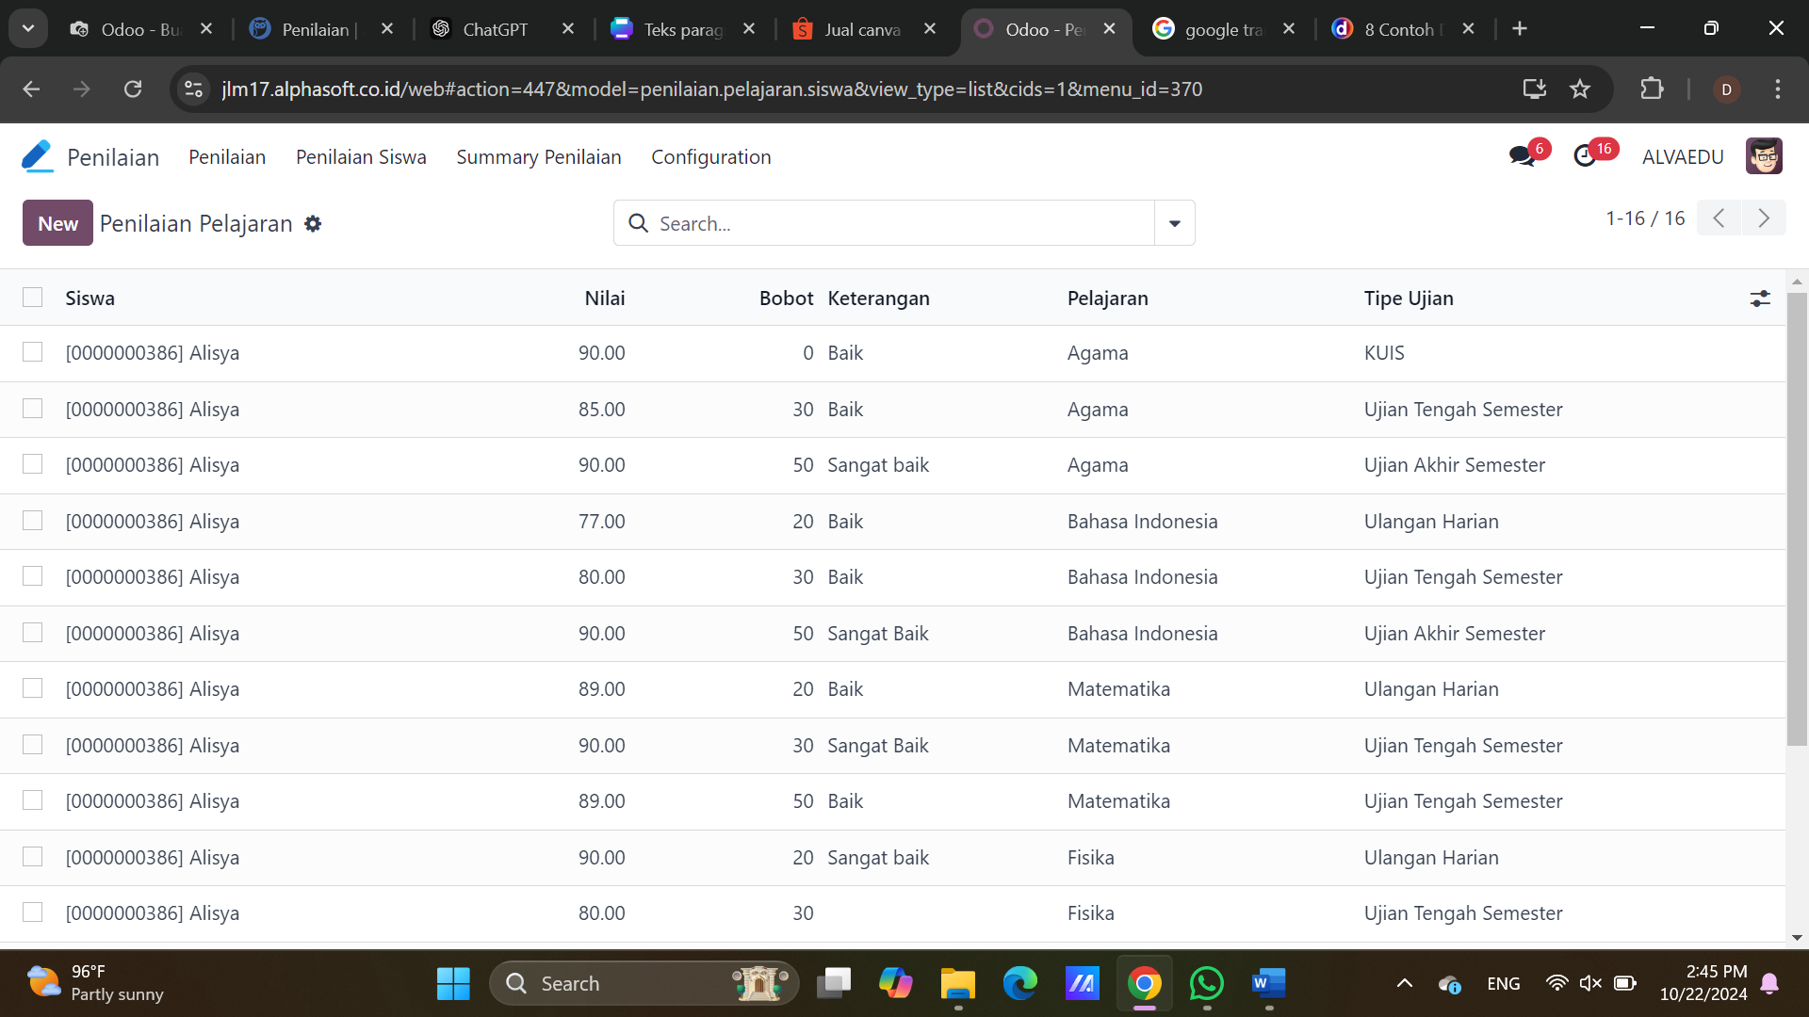1809x1017 pixels.
Task: Switch to the ChatGPT browser tab
Action: pyautogui.click(x=495, y=29)
